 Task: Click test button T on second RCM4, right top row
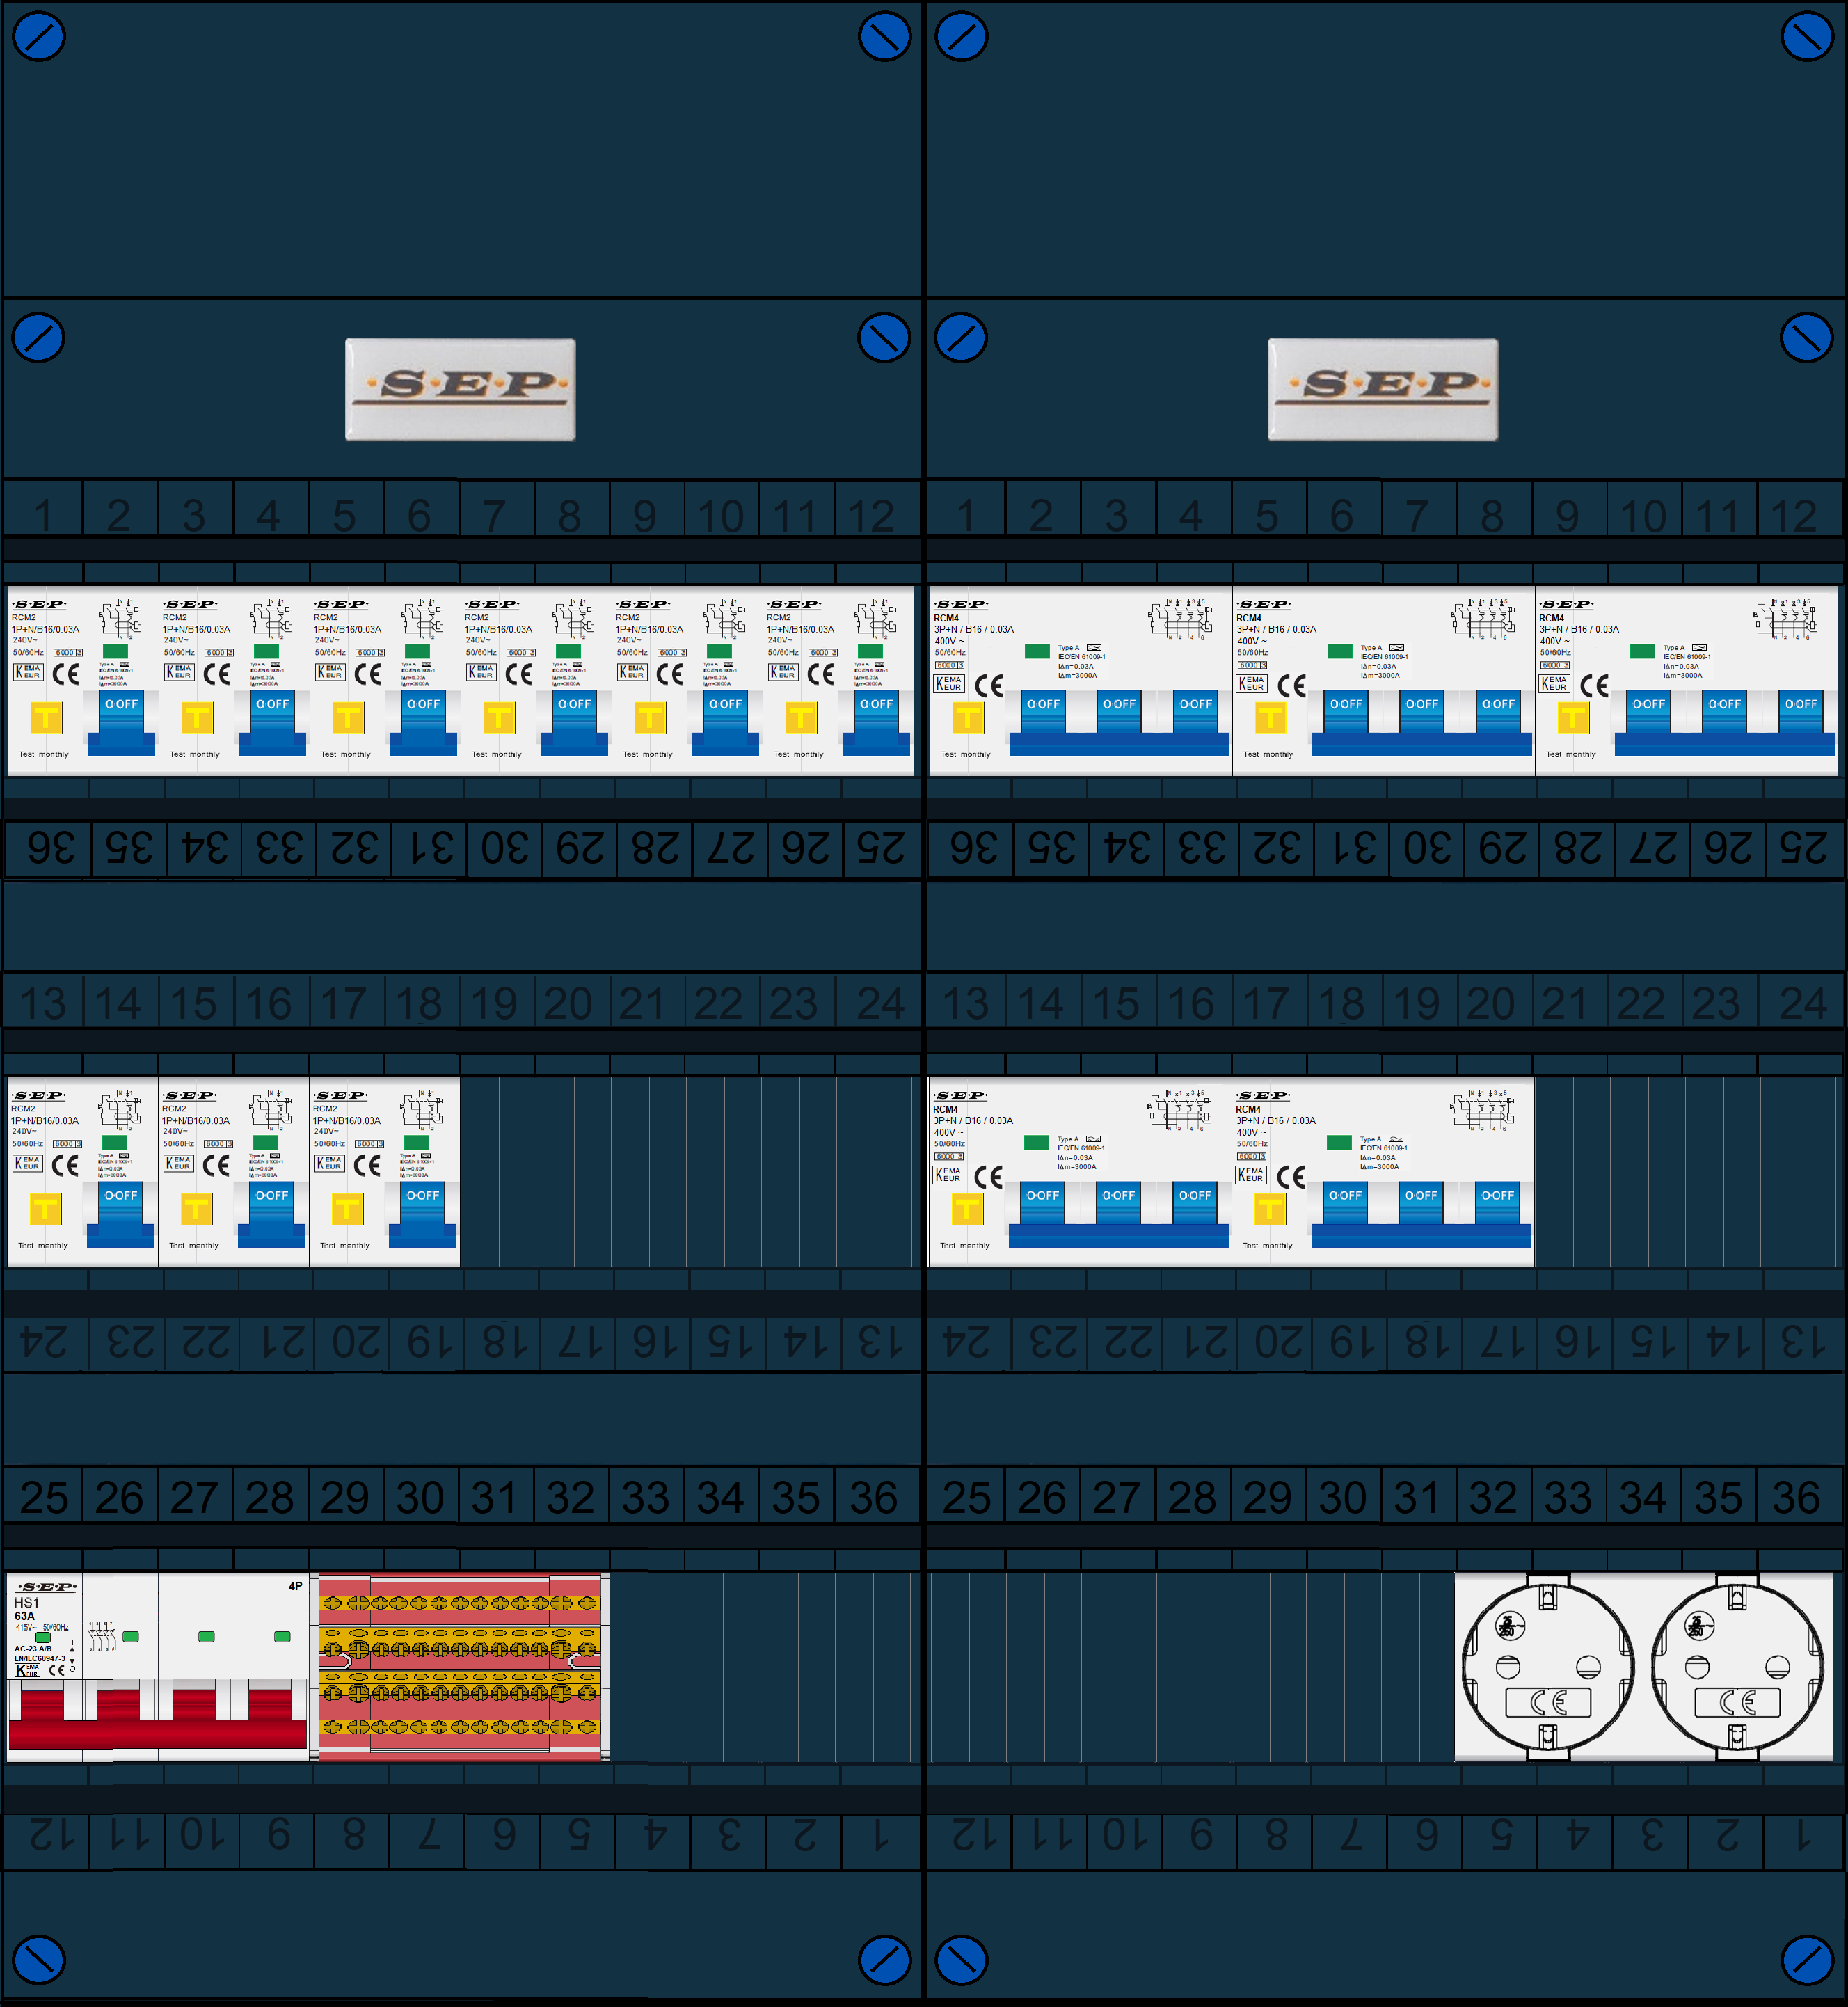[x=1271, y=717]
